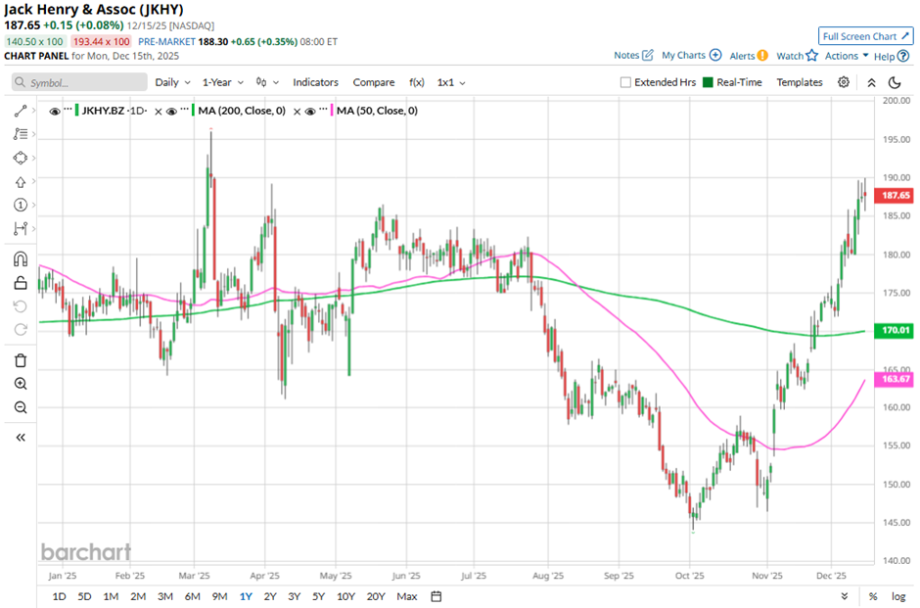The image size is (920, 608).
Task: Open the 1-Year period dropdown
Action: point(223,83)
